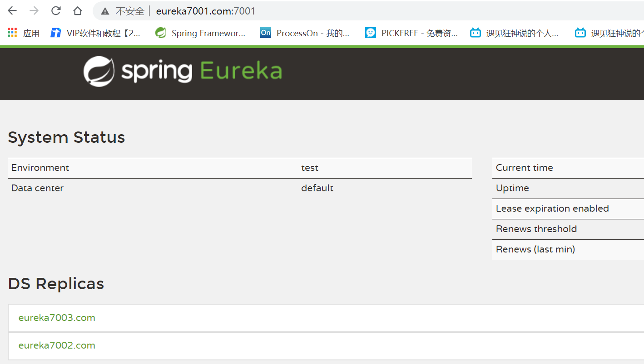Click the Spring leaf logo
The image size is (644, 364).
pos(99,71)
